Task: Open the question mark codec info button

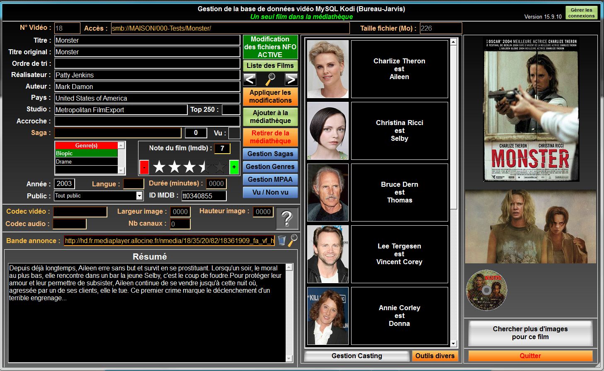Action: click(x=287, y=218)
